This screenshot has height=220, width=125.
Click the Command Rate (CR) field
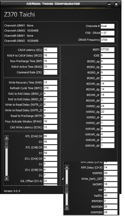tap(50, 72)
